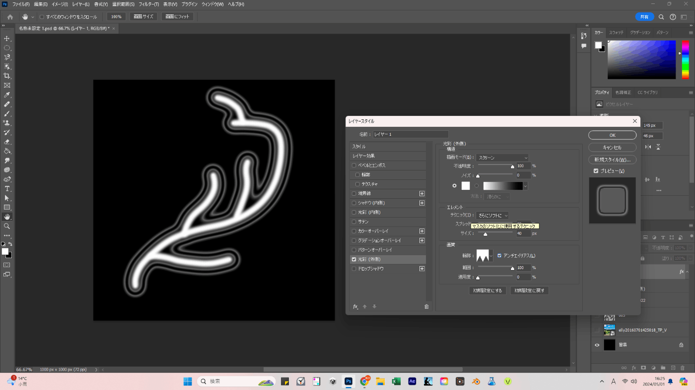Select the Rectangle shape tool
This screenshot has height=390, width=695.
click(x=7, y=207)
